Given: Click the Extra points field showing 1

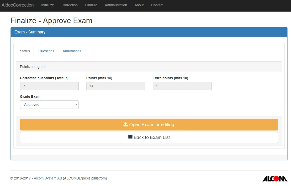Looking at the screenshot, I should [182, 86].
